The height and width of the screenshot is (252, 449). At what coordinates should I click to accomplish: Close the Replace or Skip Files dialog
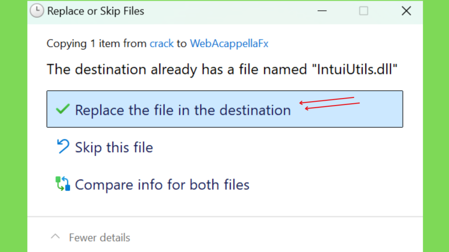point(406,11)
